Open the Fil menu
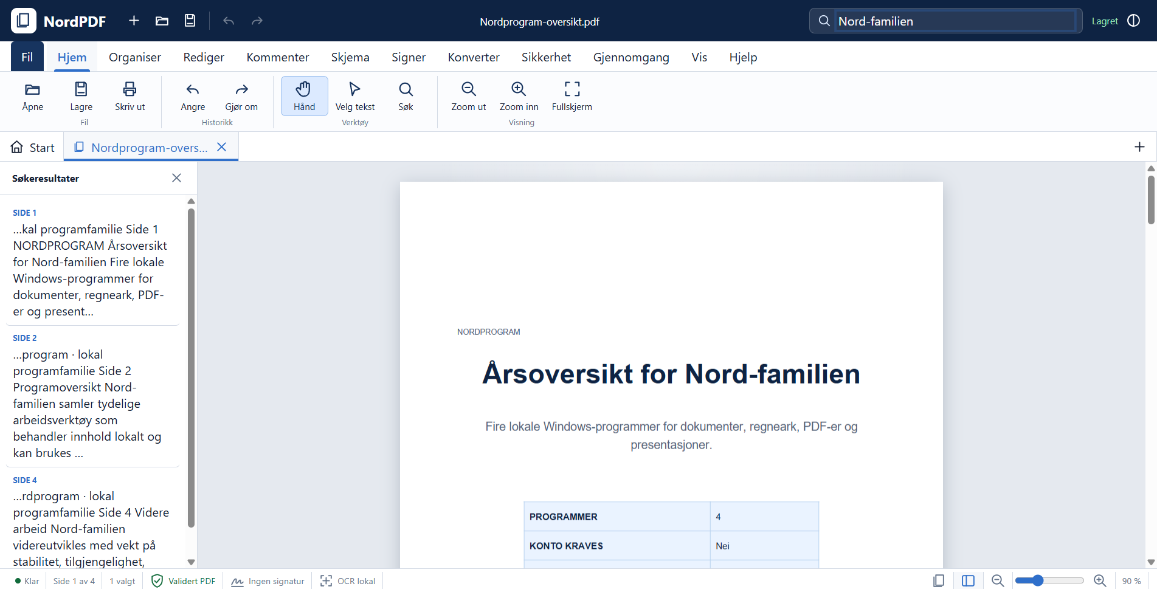 [27, 57]
